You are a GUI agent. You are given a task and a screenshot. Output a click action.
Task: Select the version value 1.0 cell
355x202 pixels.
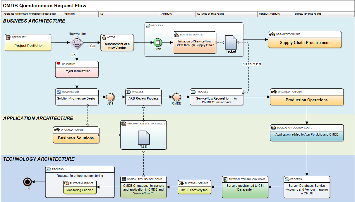pyautogui.click(x=130, y=14)
